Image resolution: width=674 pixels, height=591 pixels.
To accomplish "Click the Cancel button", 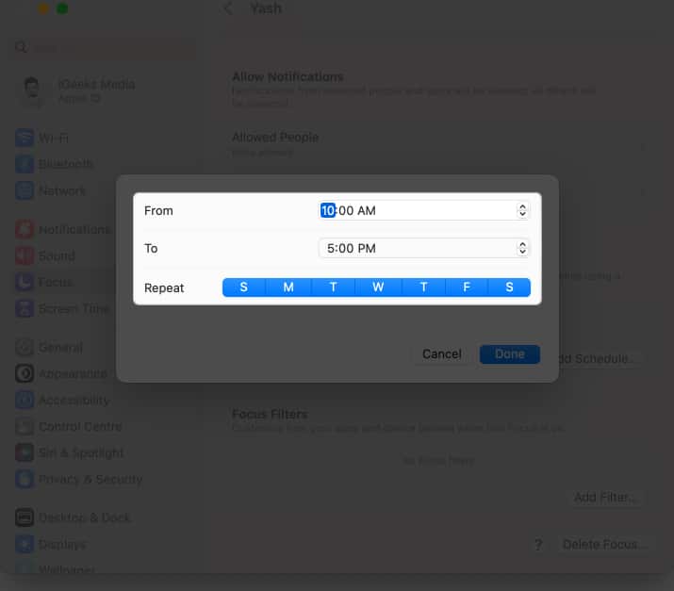I will [x=442, y=354].
